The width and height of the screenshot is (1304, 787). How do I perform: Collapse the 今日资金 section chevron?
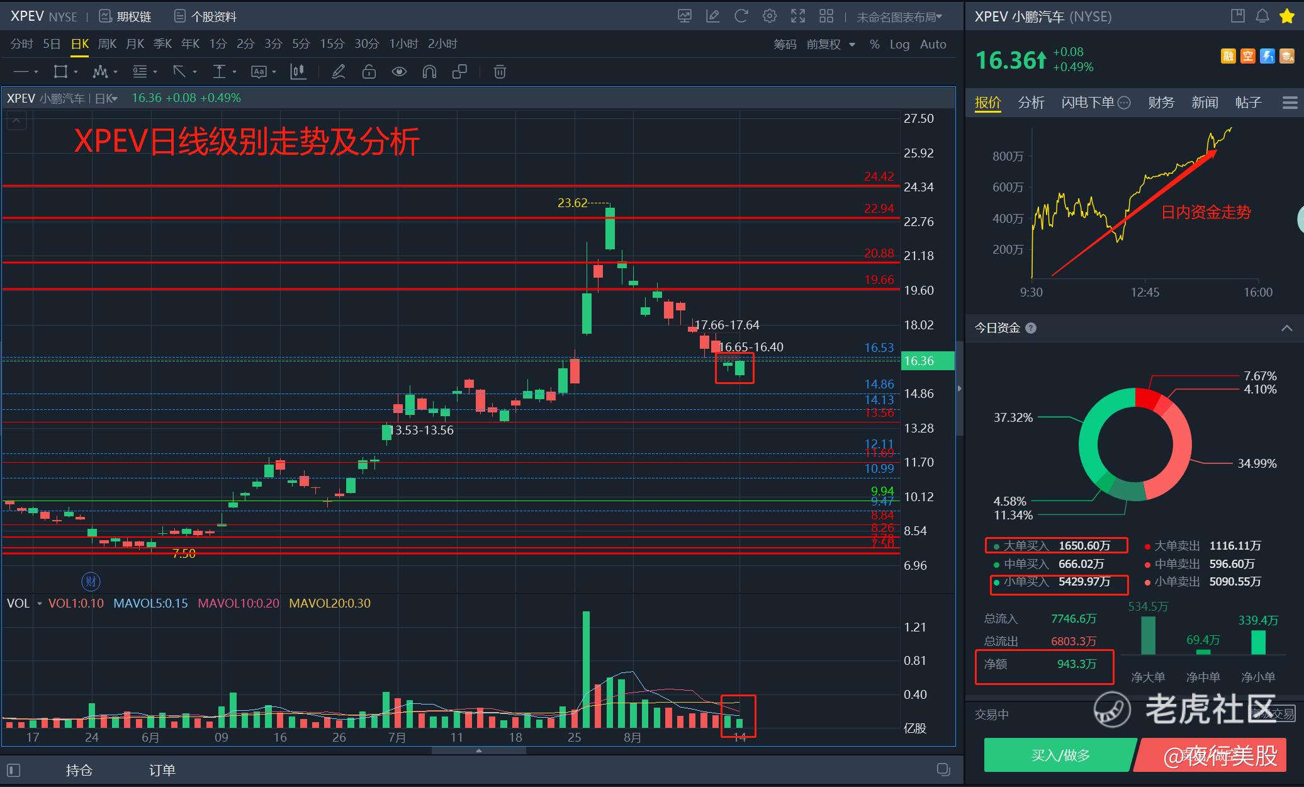(x=1286, y=328)
